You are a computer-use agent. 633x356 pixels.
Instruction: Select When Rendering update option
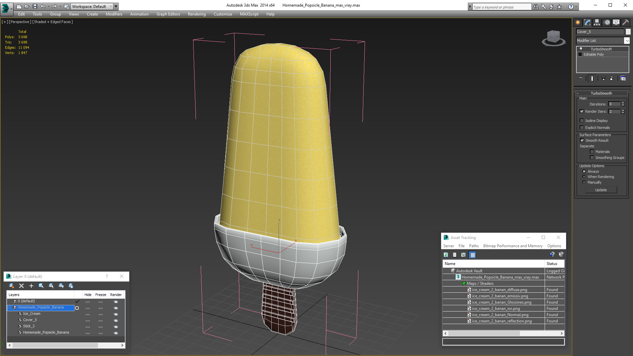[584, 177]
